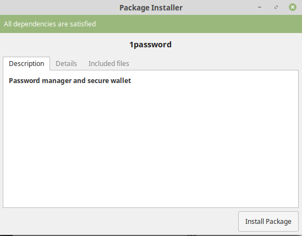
Task: Maximize the Package Installer window
Action: pyautogui.click(x=276, y=7)
